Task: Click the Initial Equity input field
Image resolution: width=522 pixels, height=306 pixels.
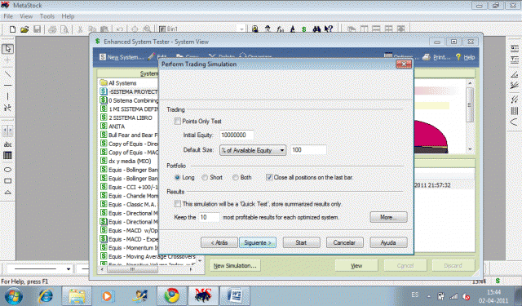Action: [x=237, y=135]
